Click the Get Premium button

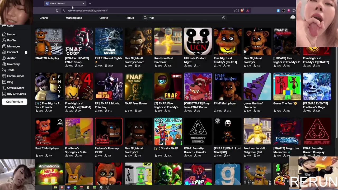pos(15,102)
